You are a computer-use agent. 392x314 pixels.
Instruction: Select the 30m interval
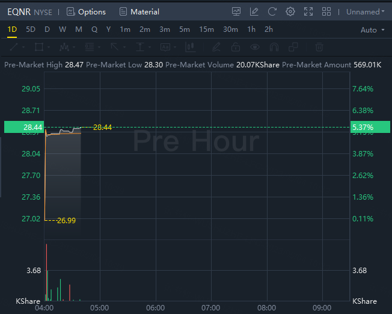click(x=230, y=29)
